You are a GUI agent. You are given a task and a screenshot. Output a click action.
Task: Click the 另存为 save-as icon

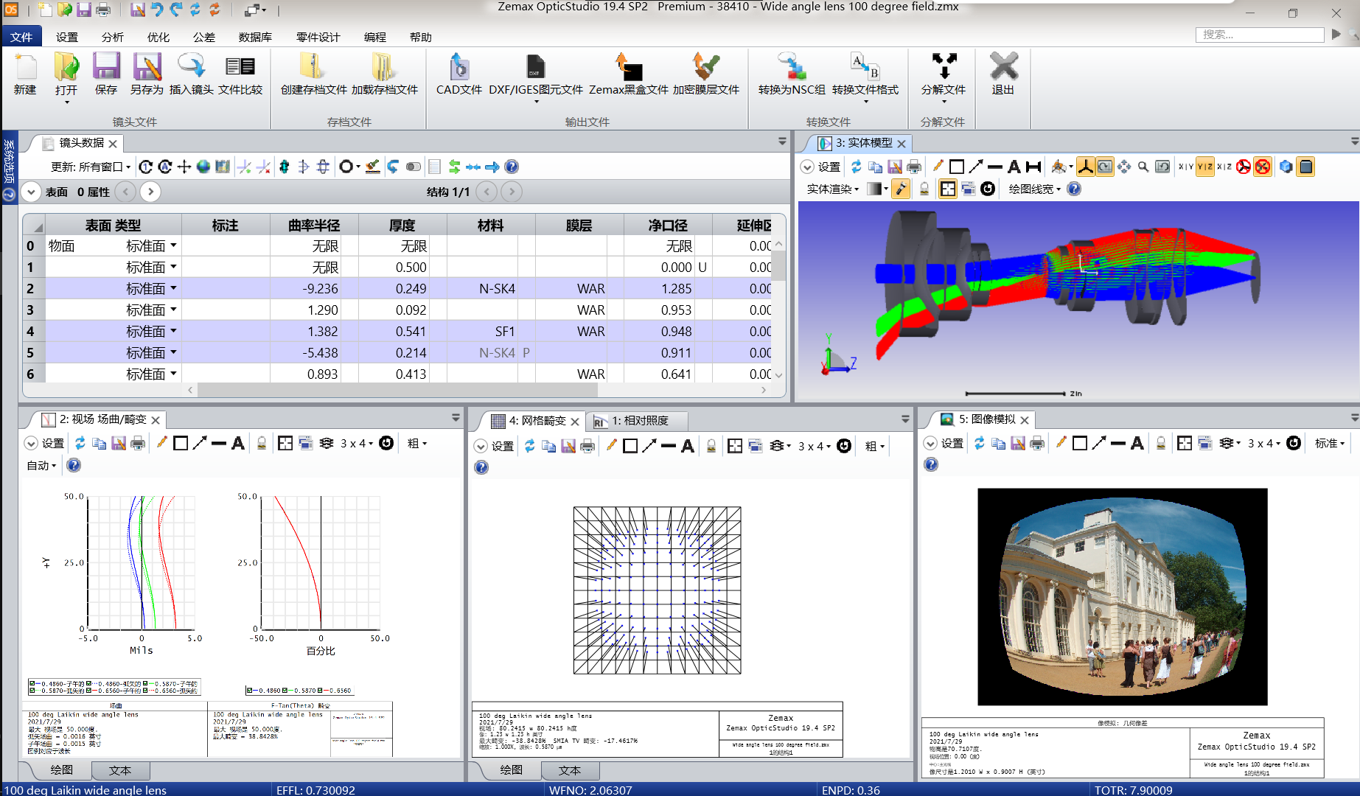point(147,74)
